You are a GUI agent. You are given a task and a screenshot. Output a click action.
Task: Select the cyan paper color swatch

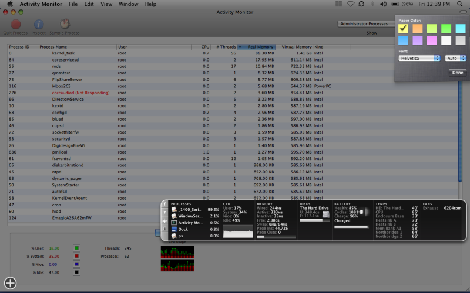(x=461, y=28)
